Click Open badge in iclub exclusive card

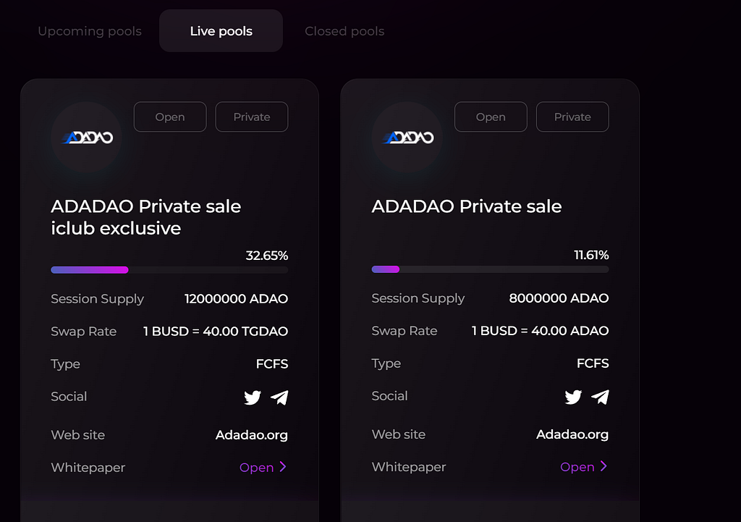(x=170, y=117)
